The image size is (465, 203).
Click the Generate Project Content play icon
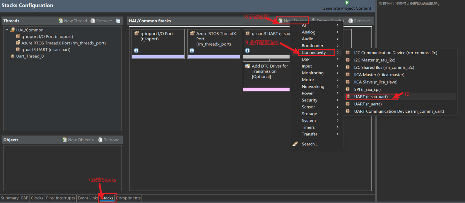tap(347, 3)
